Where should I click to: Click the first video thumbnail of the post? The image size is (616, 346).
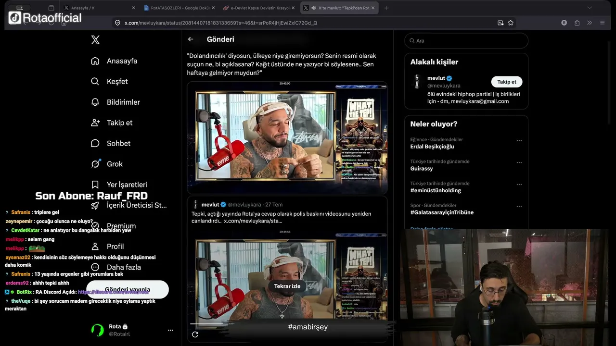pyautogui.click(x=287, y=138)
